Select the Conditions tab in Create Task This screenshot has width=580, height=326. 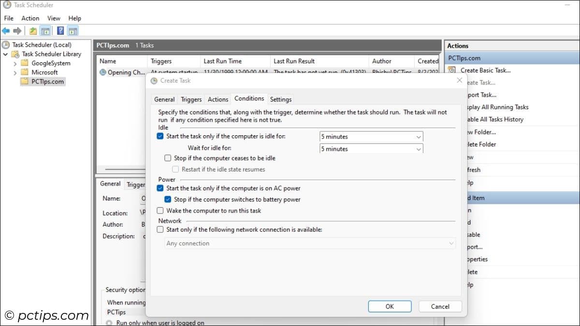pyautogui.click(x=249, y=99)
